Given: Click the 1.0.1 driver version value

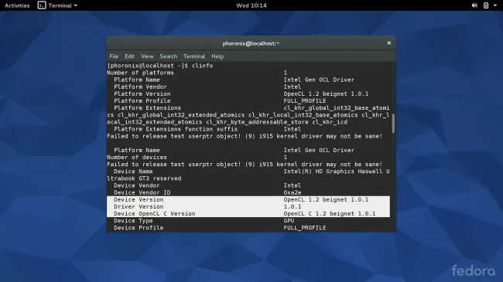Looking at the screenshot, I should click(x=293, y=207).
